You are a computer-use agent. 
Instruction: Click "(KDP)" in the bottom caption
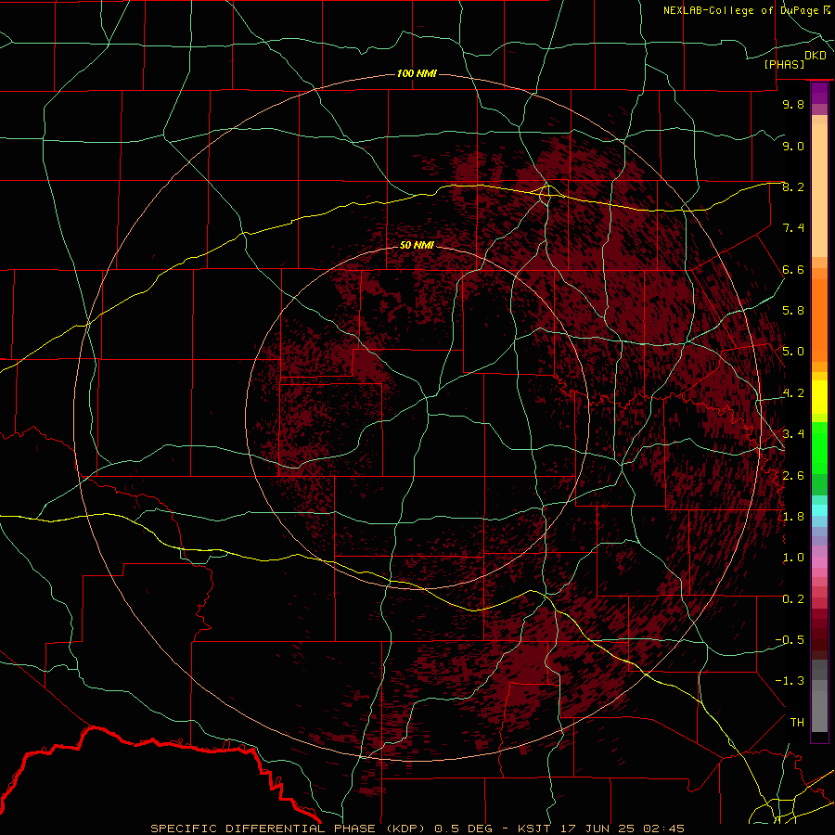[x=405, y=829]
